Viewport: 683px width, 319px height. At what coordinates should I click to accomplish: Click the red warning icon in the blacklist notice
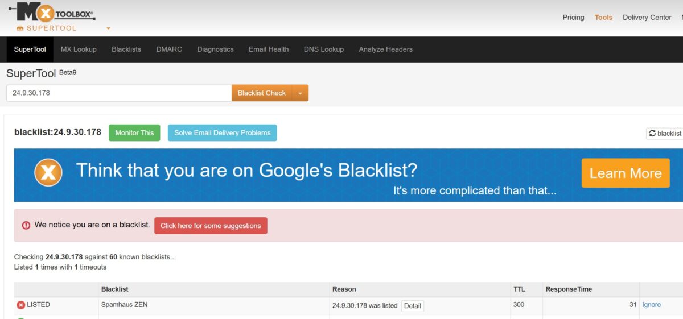[26, 225]
